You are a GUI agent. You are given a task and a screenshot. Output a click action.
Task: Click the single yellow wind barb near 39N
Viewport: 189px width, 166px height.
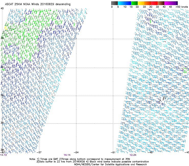[x=5, y=28]
